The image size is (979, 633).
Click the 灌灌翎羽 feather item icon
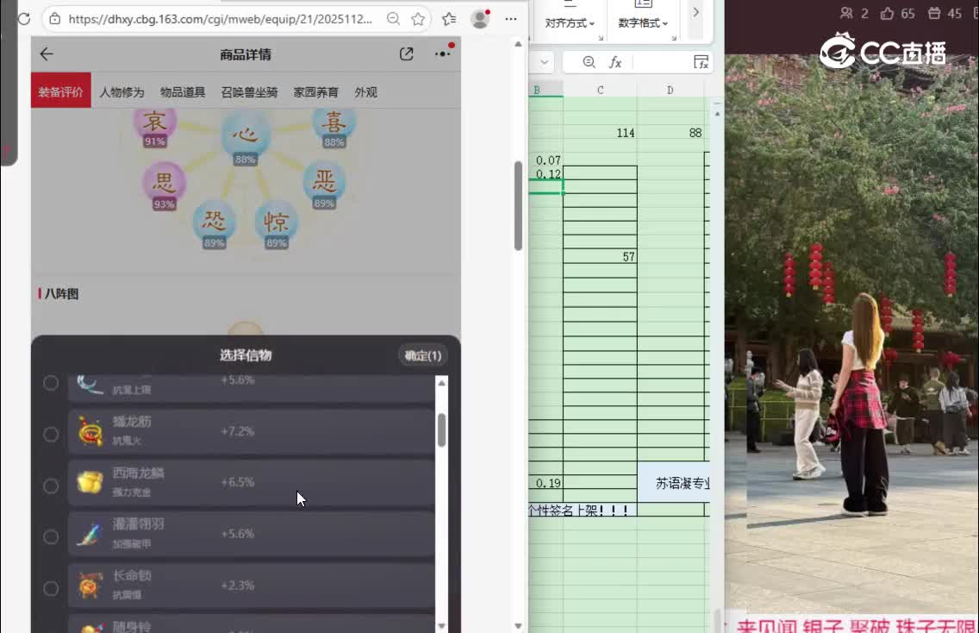pos(90,535)
